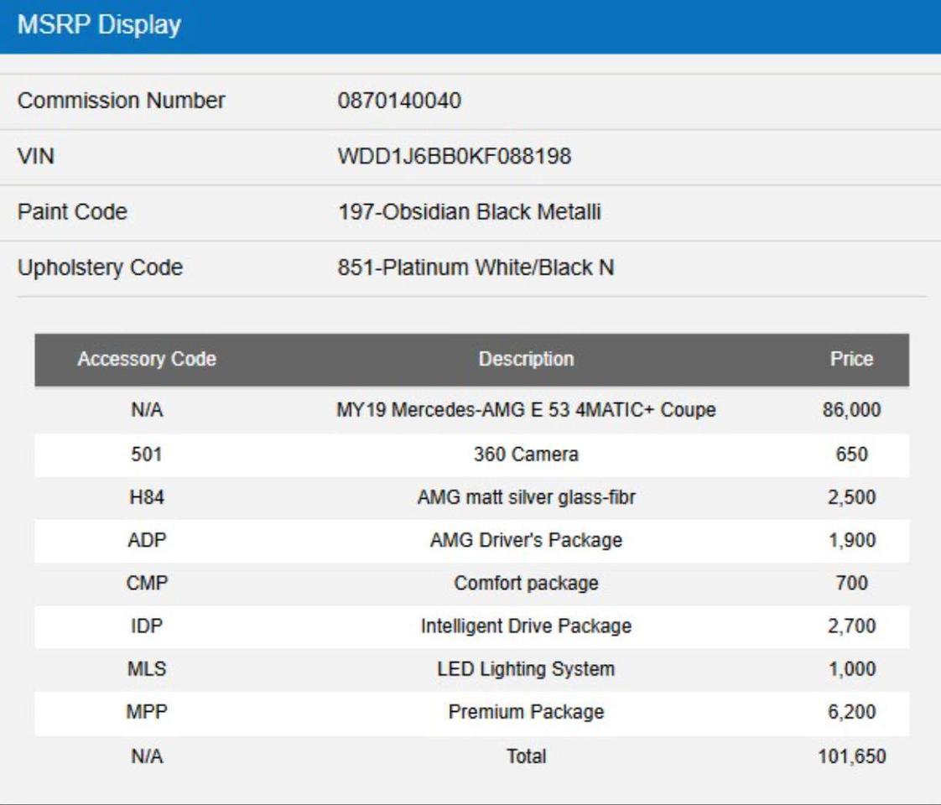Click the Total price 101,650
The image size is (941, 805).
(851, 756)
